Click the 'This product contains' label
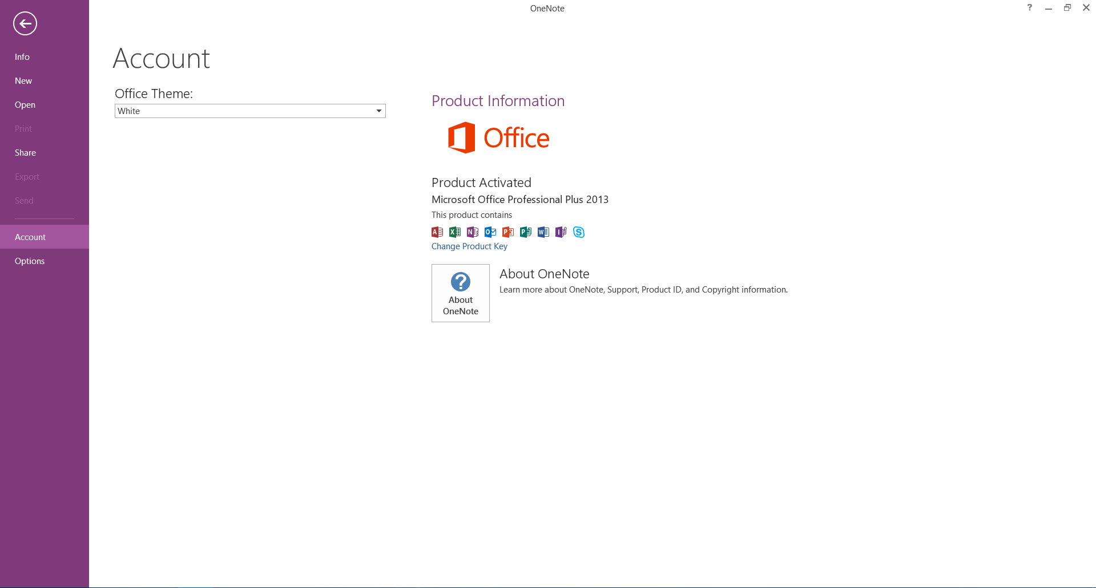This screenshot has height=588, width=1096. tap(472, 215)
